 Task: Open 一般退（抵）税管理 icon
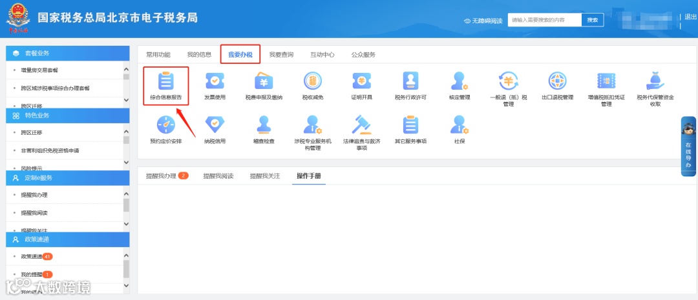click(508, 81)
